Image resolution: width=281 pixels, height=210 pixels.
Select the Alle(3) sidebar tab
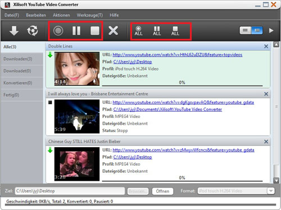[x=22, y=47]
